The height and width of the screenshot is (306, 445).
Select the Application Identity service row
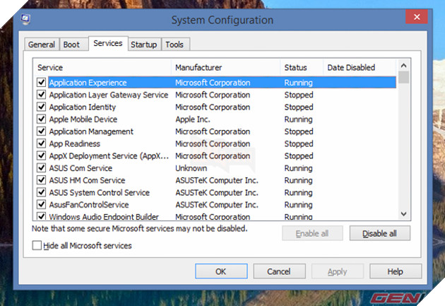78,107
